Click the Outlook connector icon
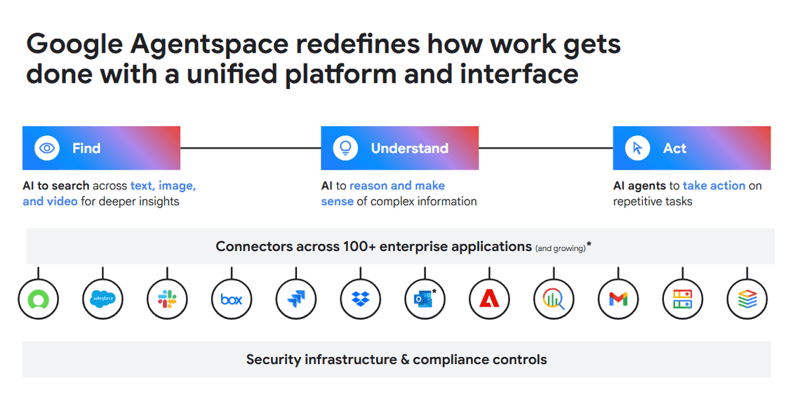 425,299
